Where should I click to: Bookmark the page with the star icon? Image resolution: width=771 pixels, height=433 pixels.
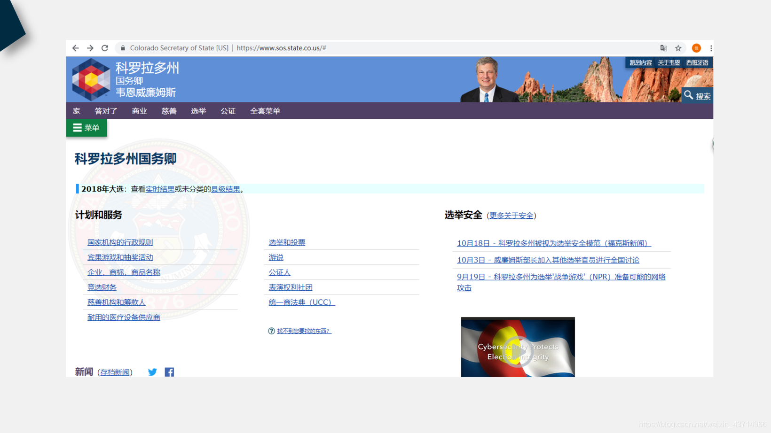tap(678, 48)
